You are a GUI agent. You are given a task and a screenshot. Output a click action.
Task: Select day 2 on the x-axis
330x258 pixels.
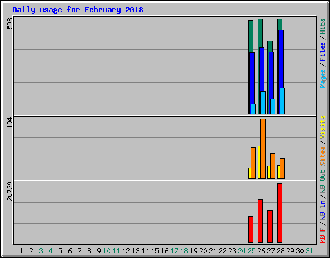tap(31, 251)
